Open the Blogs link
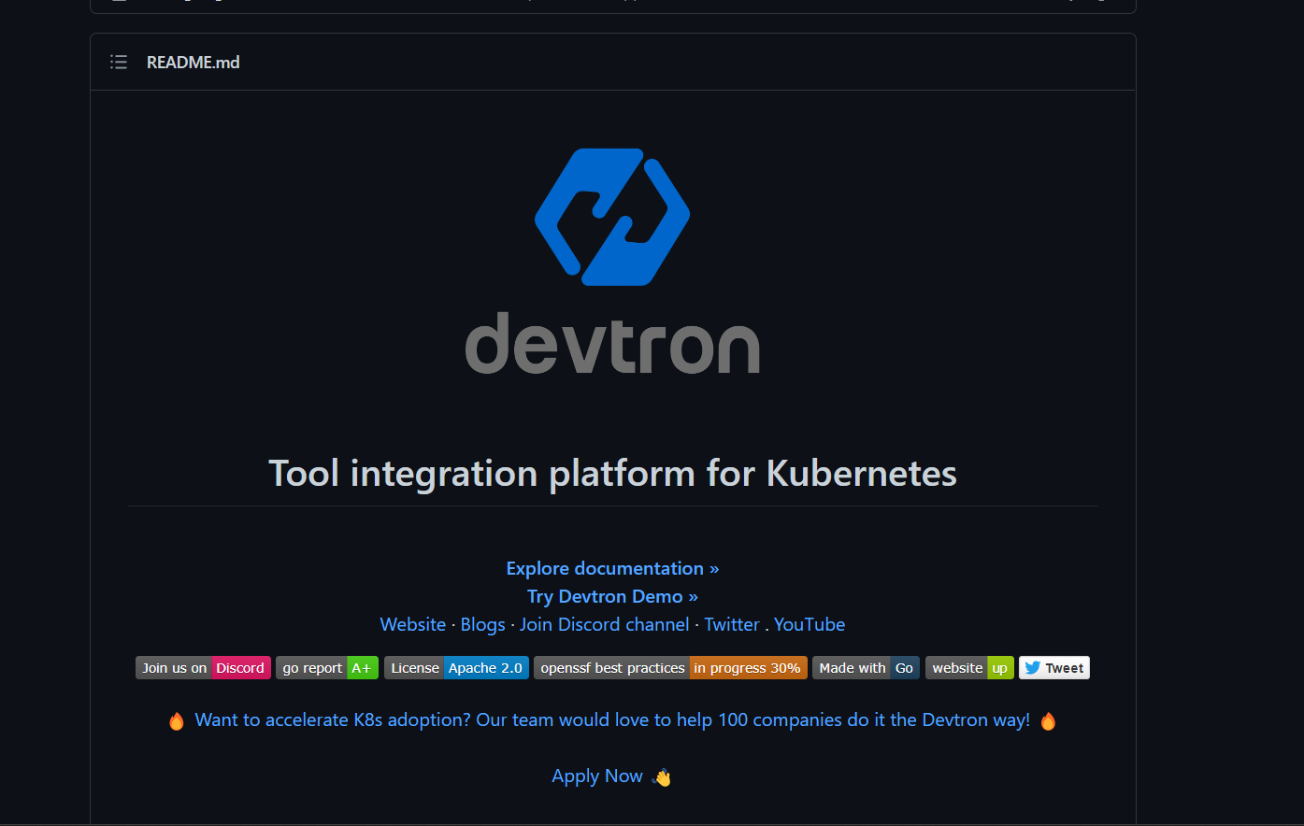This screenshot has width=1304, height=826. click(x=482, y=624)
